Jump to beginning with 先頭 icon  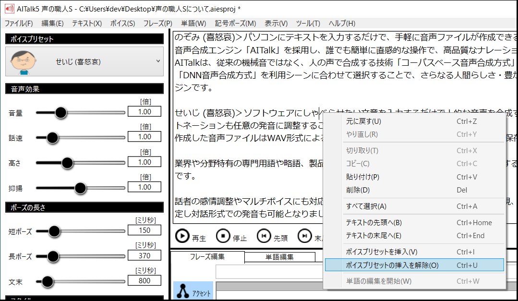(x=264, y=236)
